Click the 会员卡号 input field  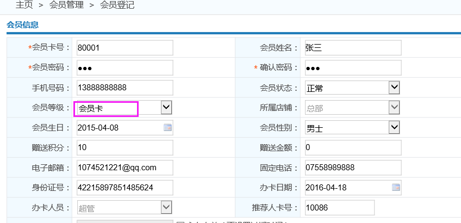[124, 48]
